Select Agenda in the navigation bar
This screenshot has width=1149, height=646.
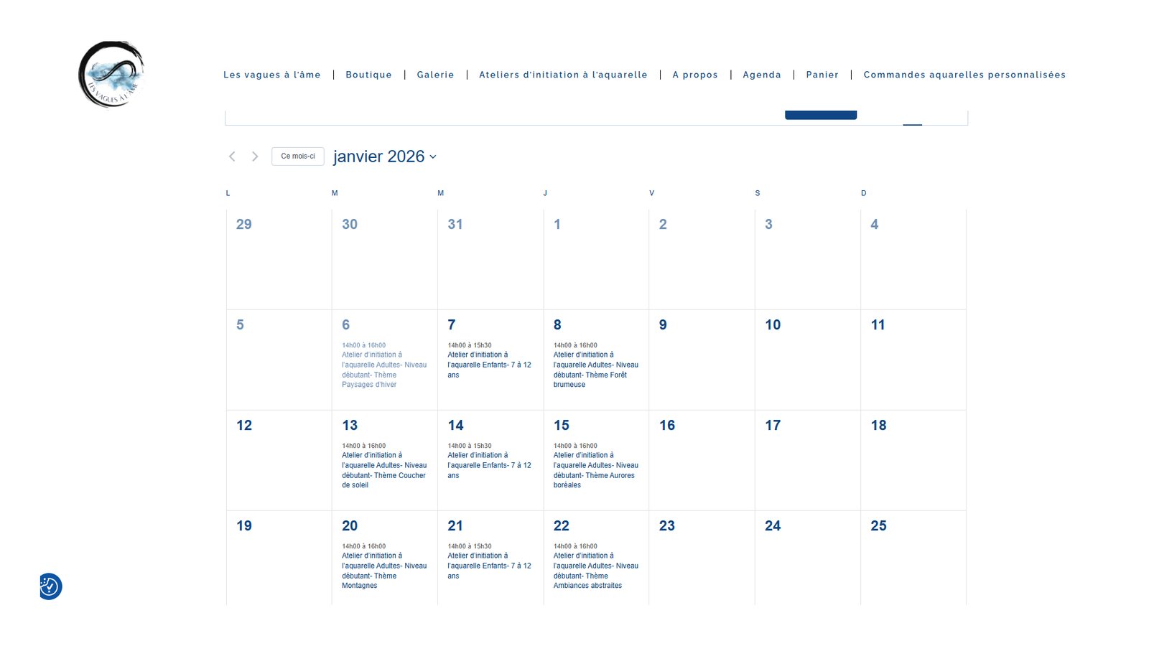point(761,75)
